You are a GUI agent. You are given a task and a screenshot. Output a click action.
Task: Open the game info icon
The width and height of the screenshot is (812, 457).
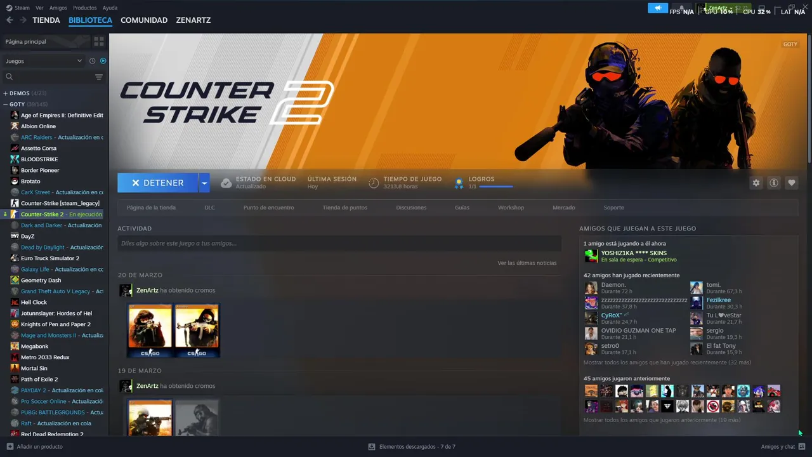point(773,183)
